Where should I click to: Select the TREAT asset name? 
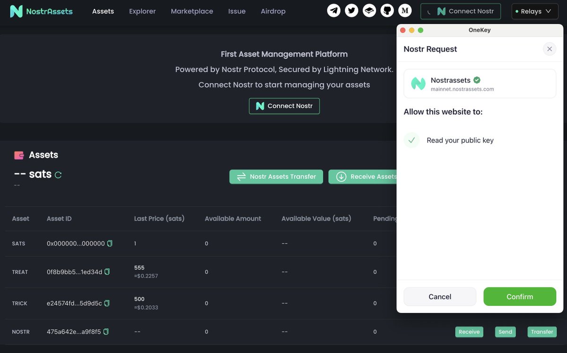tap(20, 272)
